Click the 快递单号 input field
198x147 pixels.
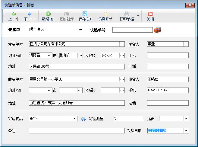tap(133, 30)
